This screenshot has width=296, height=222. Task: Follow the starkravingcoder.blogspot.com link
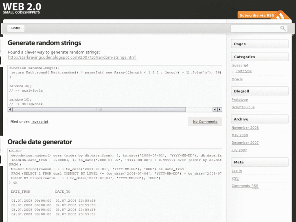tap(72, 57)
